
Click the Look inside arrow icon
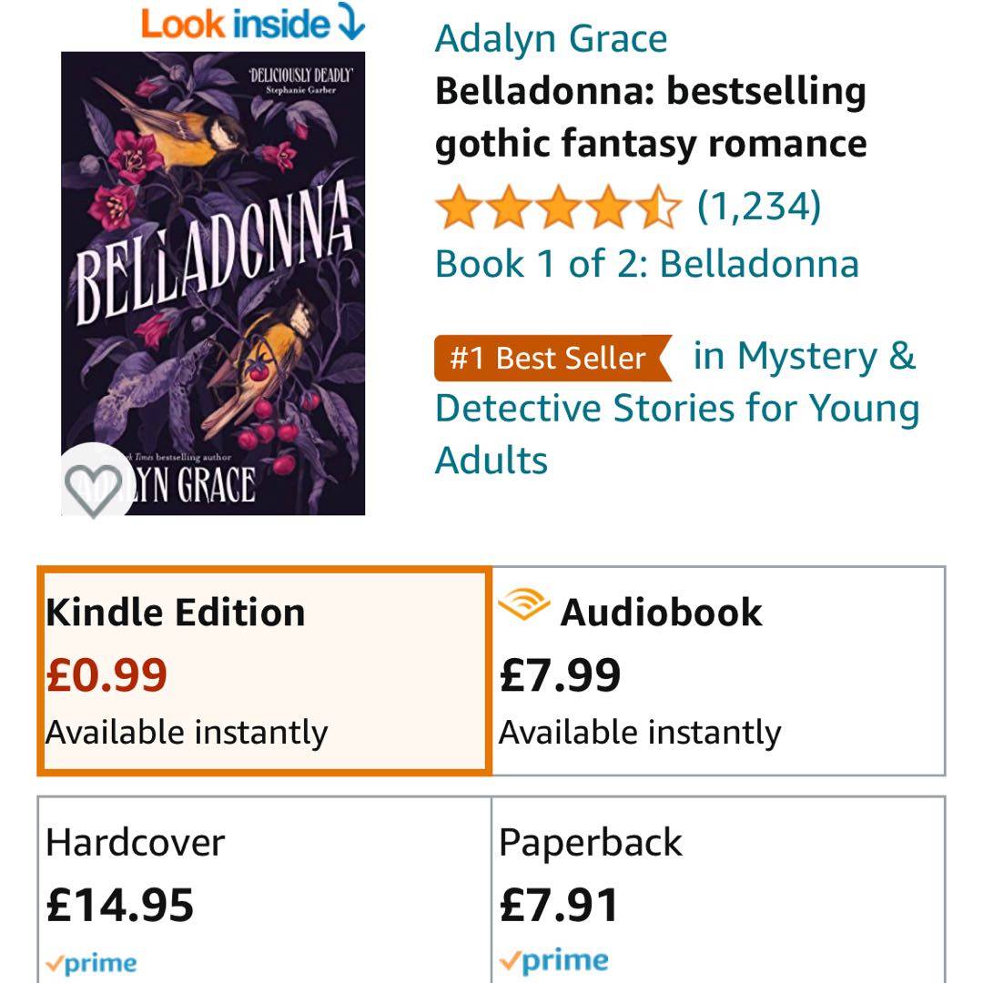350,22
